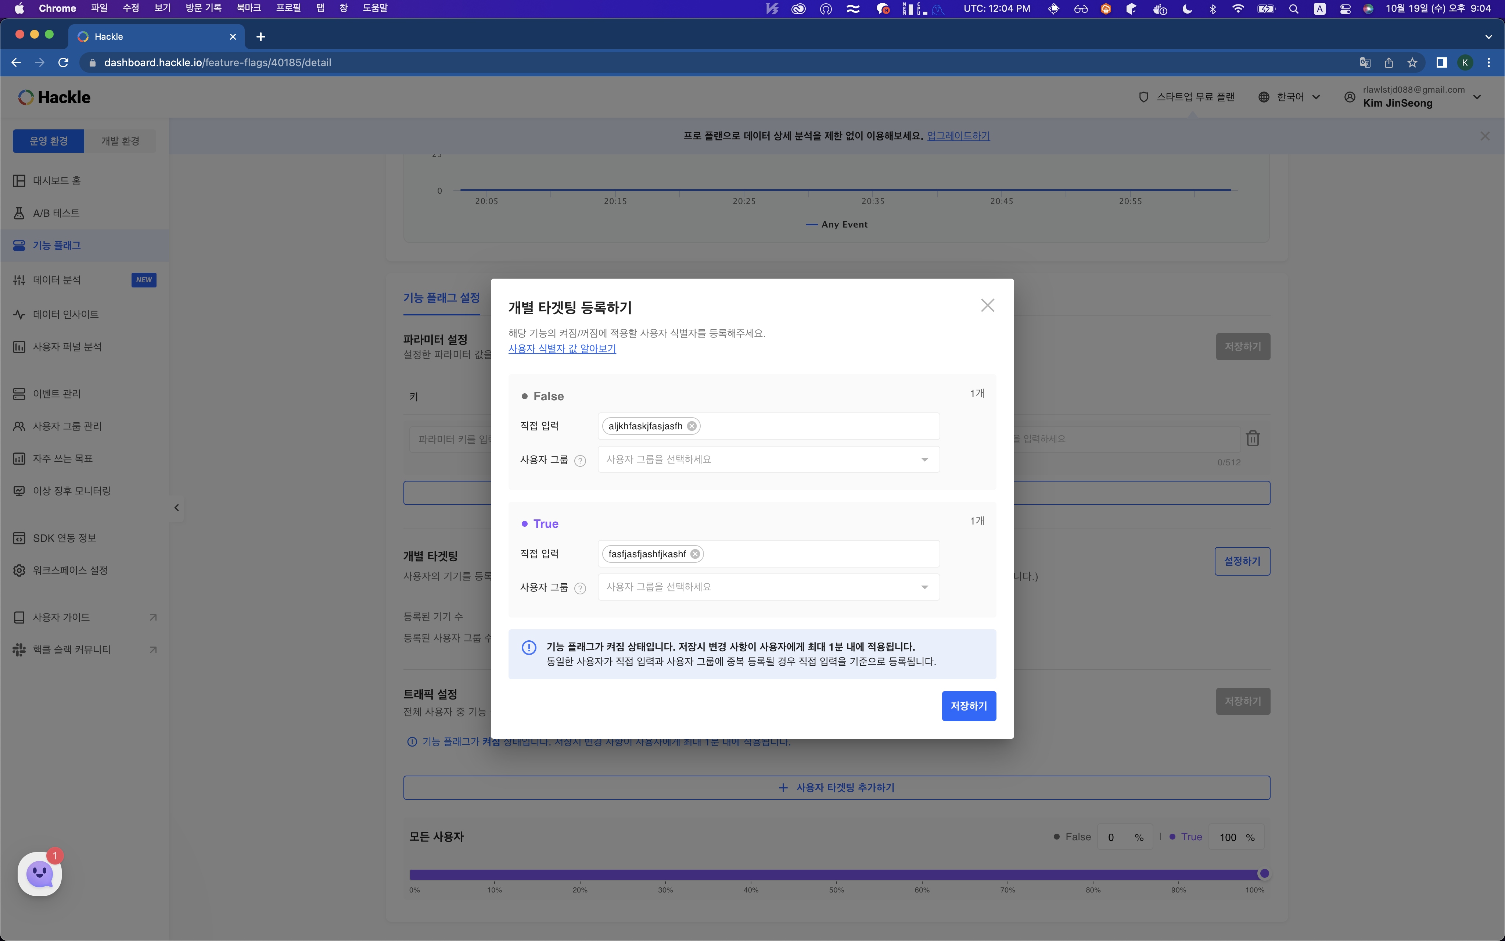The width and height of the screenshot is (1505, 941).
Task: Remove the aljkhfaskjfasjasfh tag with its x icon
Action: 692,426
